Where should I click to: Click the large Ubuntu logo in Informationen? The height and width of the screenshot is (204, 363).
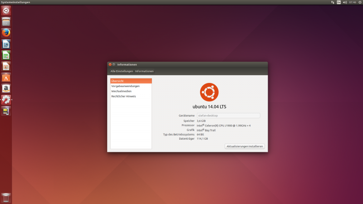click(x=209, y=92)
